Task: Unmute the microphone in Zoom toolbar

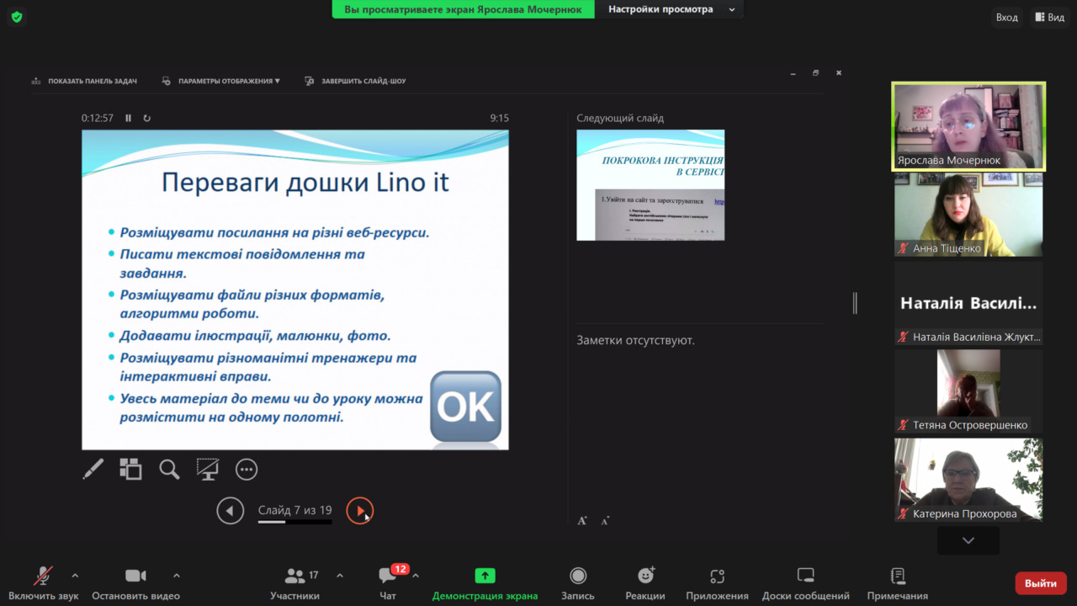Action: point(44,582)
